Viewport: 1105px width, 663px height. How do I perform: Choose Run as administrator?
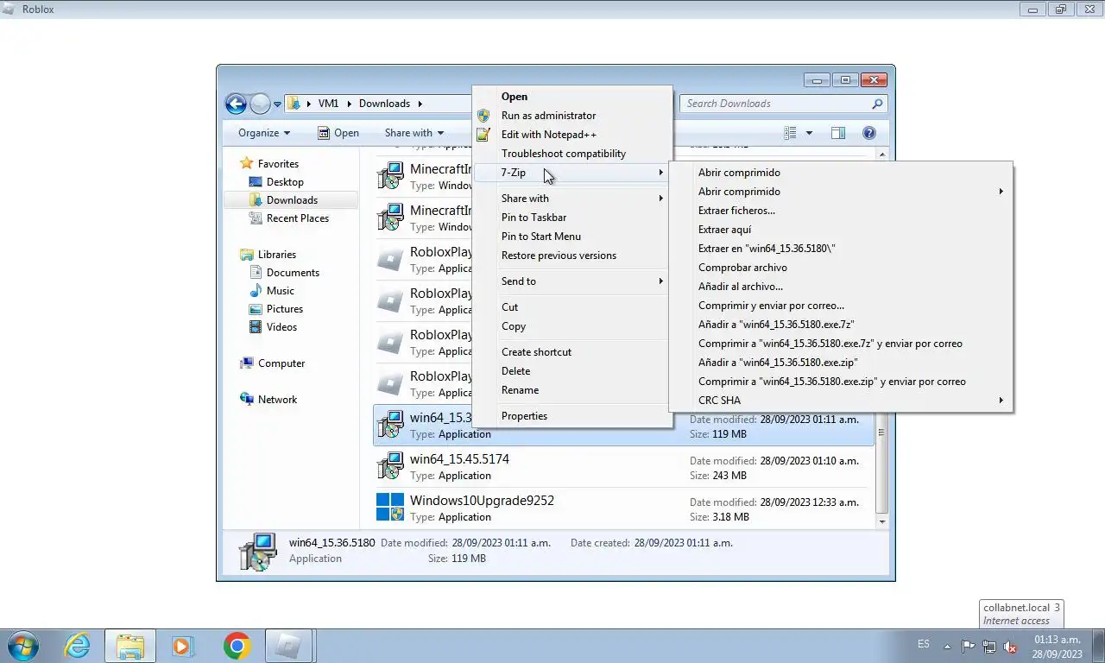[571, 116]
